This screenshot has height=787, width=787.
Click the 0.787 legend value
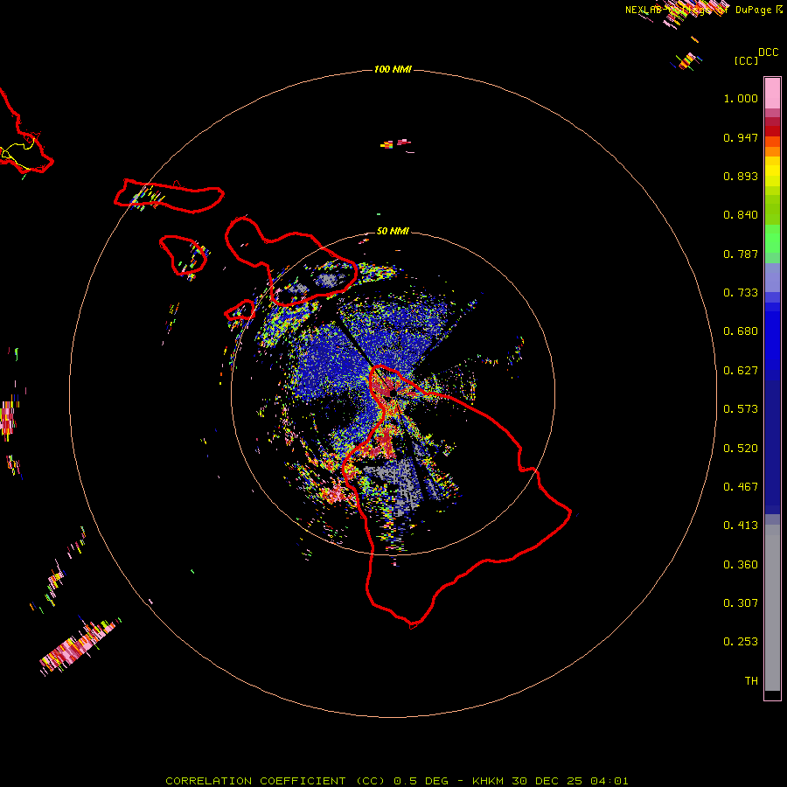[741, 254]
